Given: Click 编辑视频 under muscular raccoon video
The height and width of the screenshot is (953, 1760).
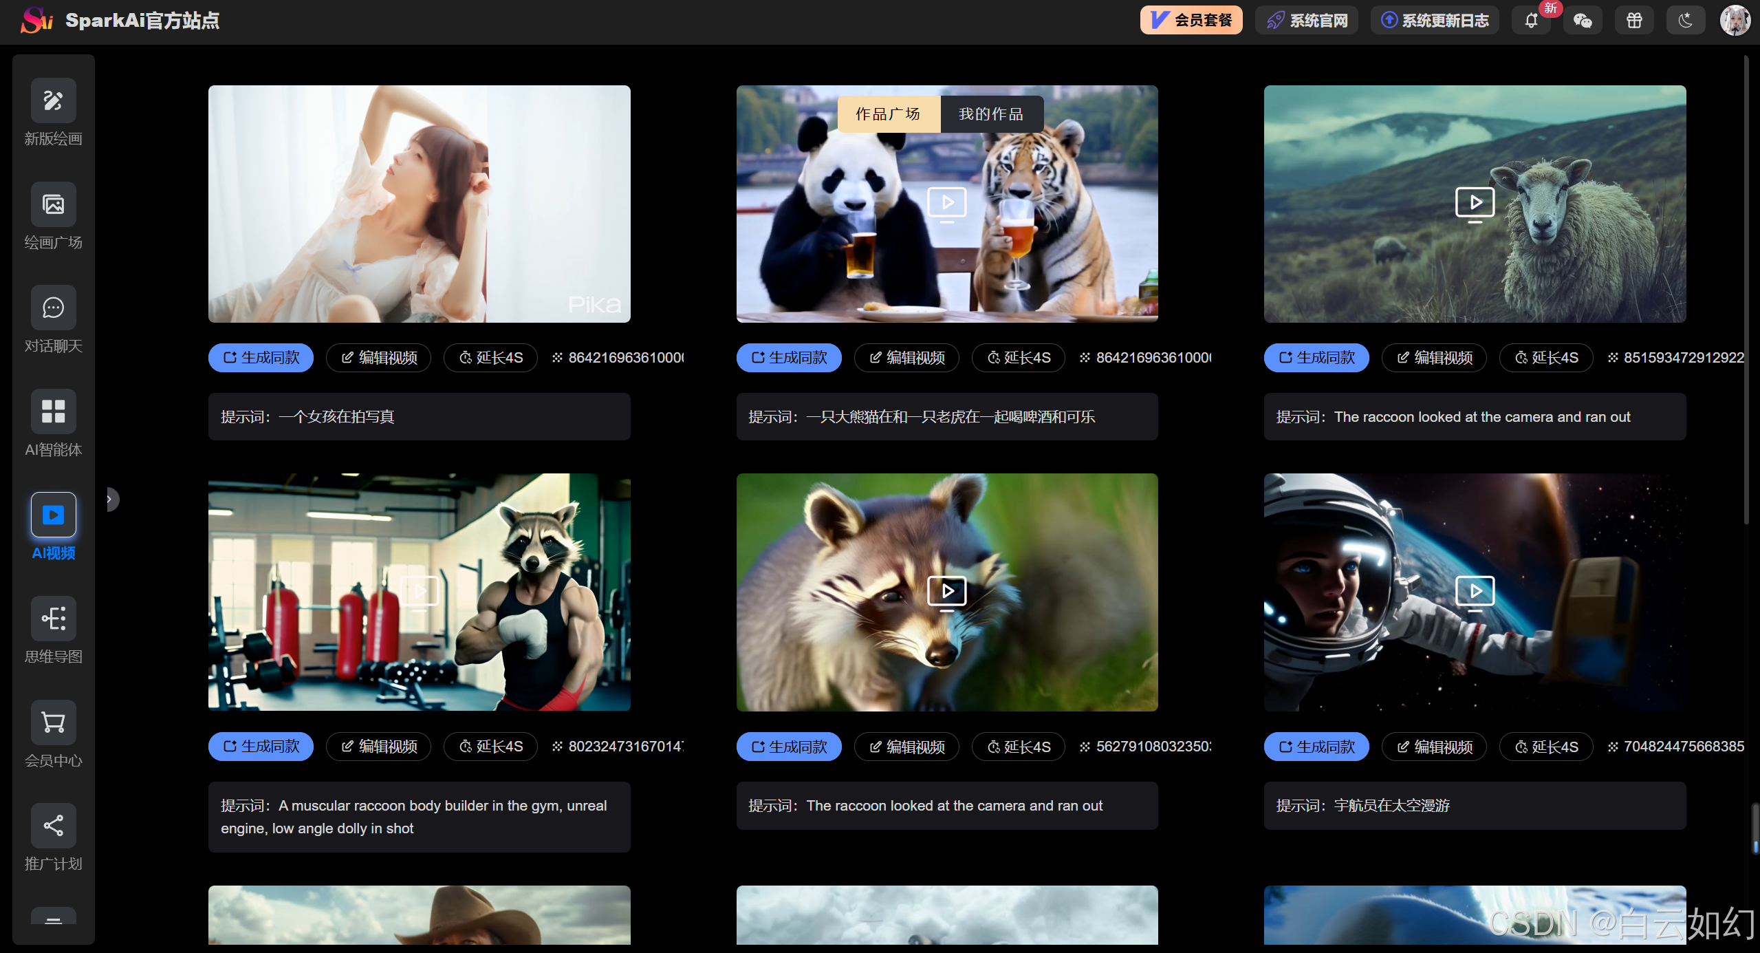Looking at the screenshot, I should 378,747.
